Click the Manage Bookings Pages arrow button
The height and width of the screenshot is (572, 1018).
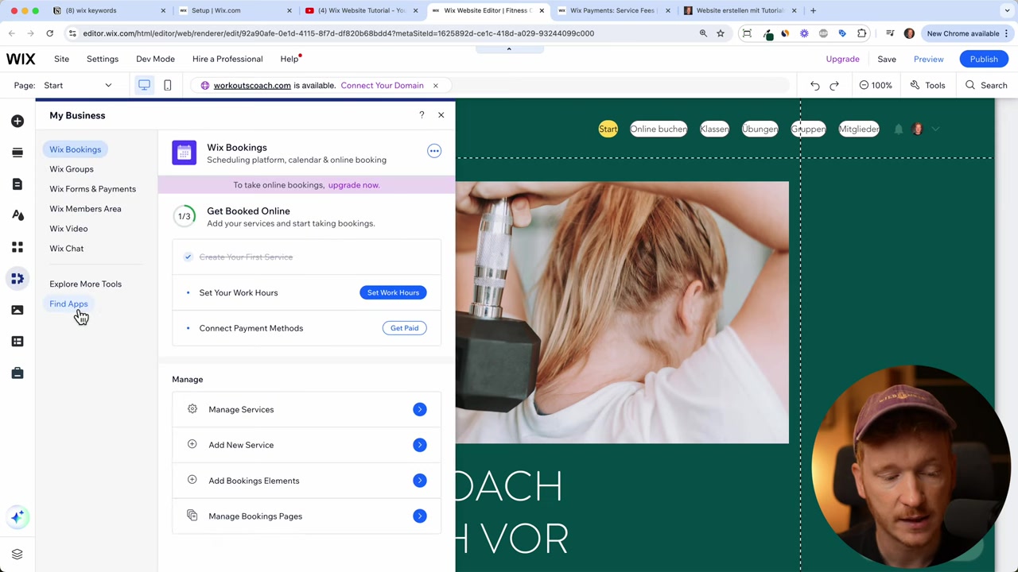tap(420, 516)
